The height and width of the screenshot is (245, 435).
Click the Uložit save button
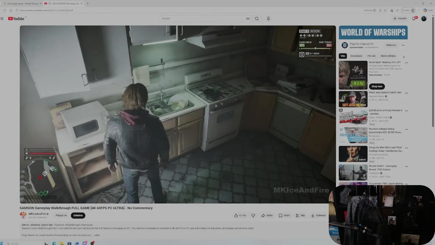(x=284, y=215)
